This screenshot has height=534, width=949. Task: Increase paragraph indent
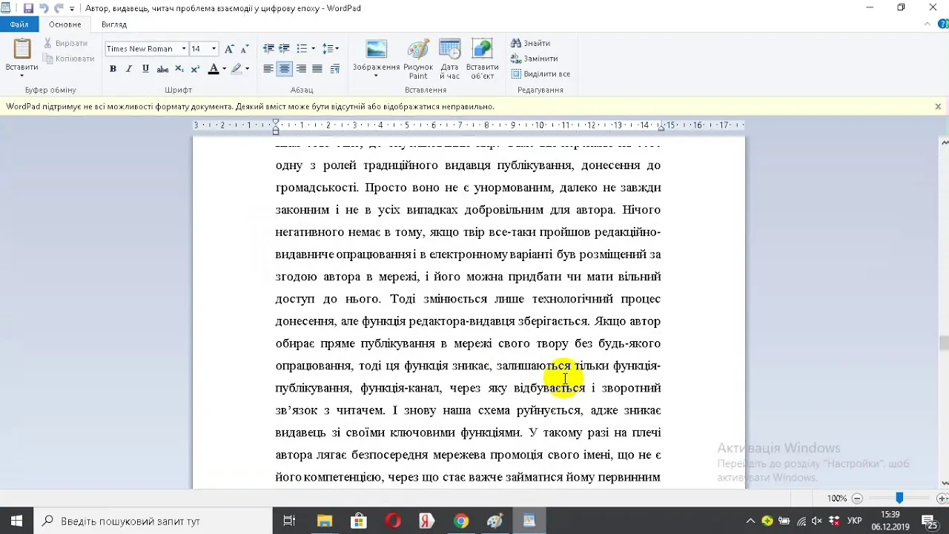pyautogui.click(x=285, y=49)
